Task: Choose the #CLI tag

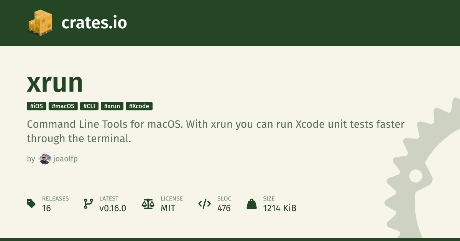Action: [90, 106]
